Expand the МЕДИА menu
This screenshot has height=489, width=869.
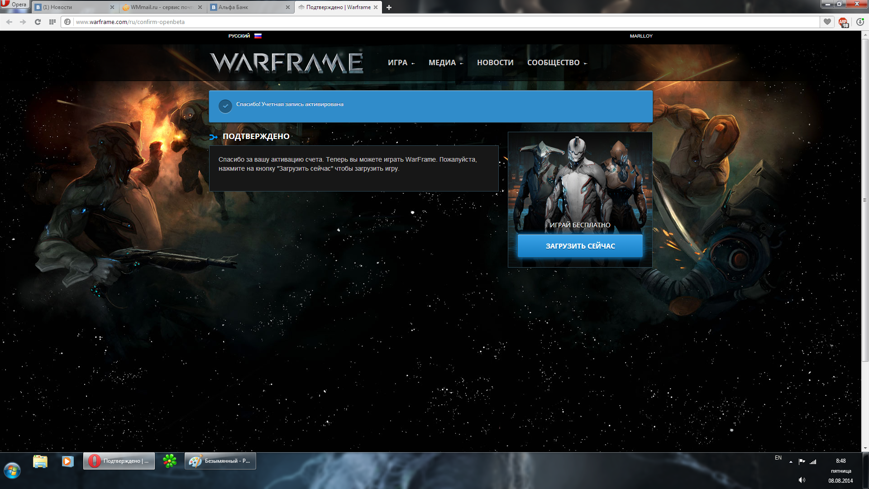pyautogui.click(x=446, y=62)
